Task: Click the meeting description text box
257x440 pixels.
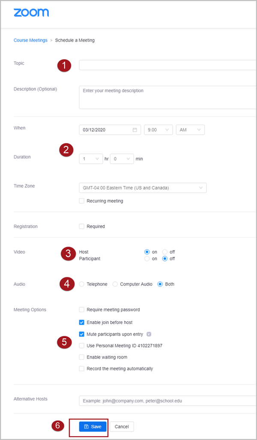Action: 167,97
